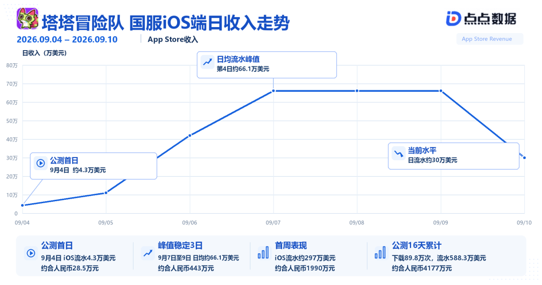Select the 09/04 data point on the line
Screen dimensions: 542x285
point(23,206)
